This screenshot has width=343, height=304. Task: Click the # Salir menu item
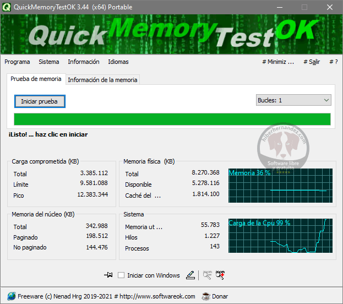312,62
